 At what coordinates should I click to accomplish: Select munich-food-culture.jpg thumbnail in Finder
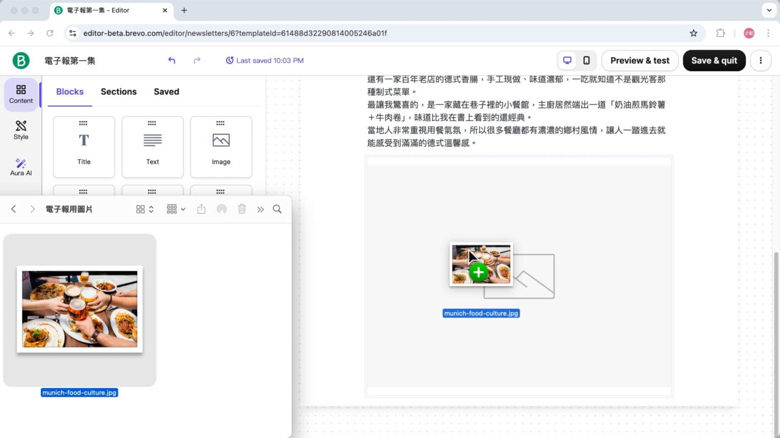(x=80, y=310)
